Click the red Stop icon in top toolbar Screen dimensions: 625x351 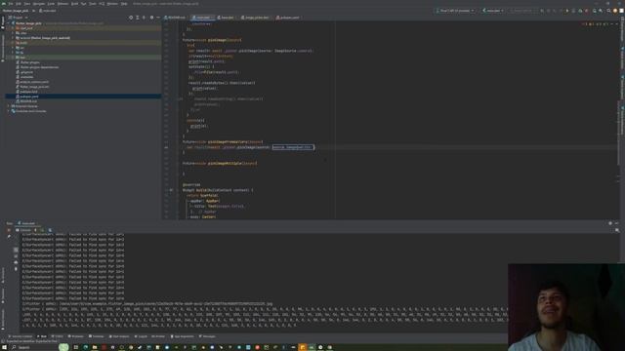pyautogui.click(x=586, y=11)
